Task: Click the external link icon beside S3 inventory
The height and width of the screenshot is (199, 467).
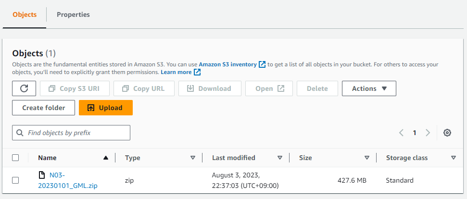Action: 262,64
